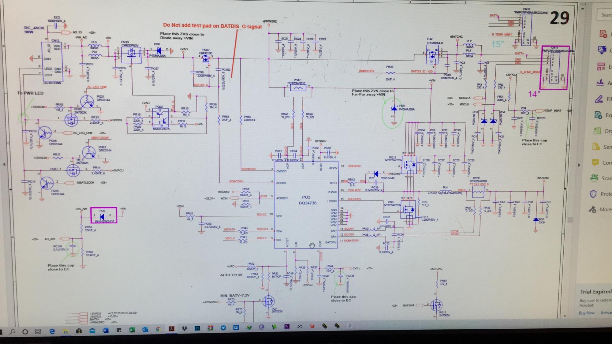This screenshot has height=344, width=612.
Task: Open More Tools wrench icon
Action: [x=592, y=210]
